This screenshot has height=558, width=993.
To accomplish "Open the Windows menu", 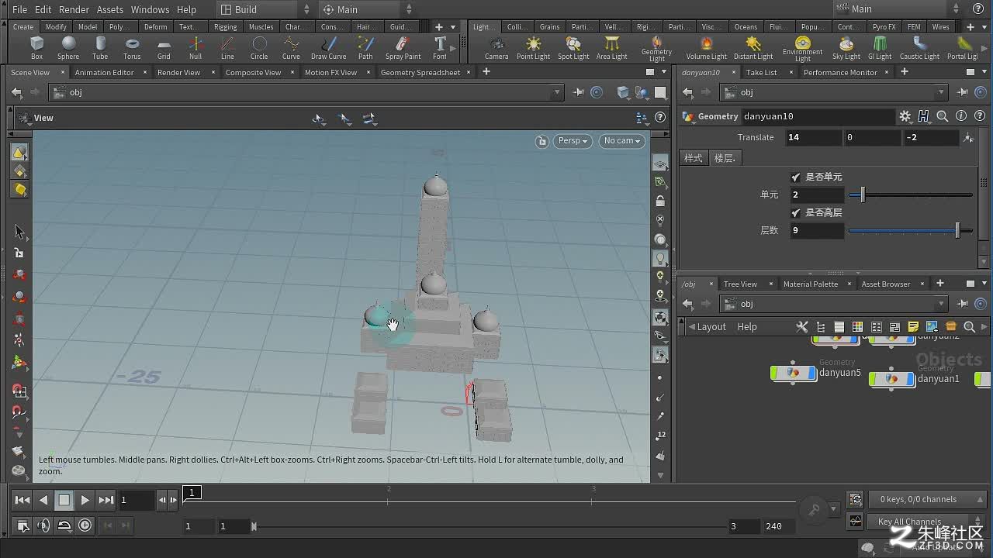I will (x=150, y=9).
